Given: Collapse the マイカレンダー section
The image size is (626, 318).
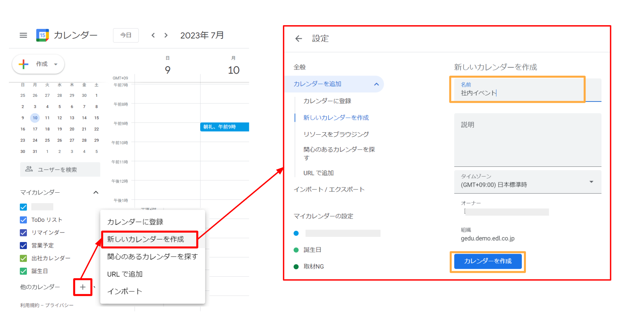Looking at the screenshot, I should click(x=96, y=192).
